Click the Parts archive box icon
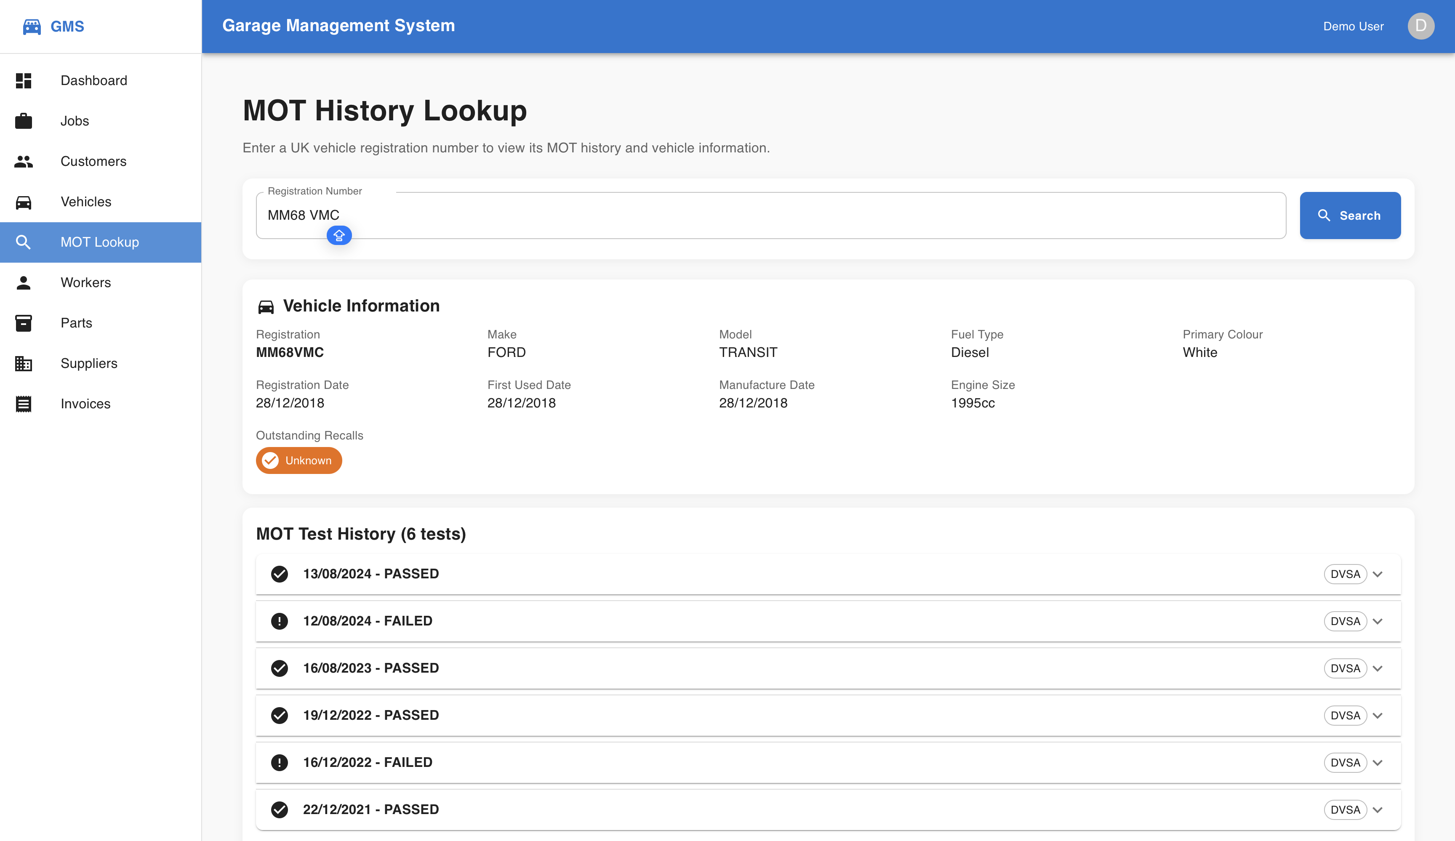This screenshot has width=1455, height=841. pyautogui.click(x=24, y=323)
